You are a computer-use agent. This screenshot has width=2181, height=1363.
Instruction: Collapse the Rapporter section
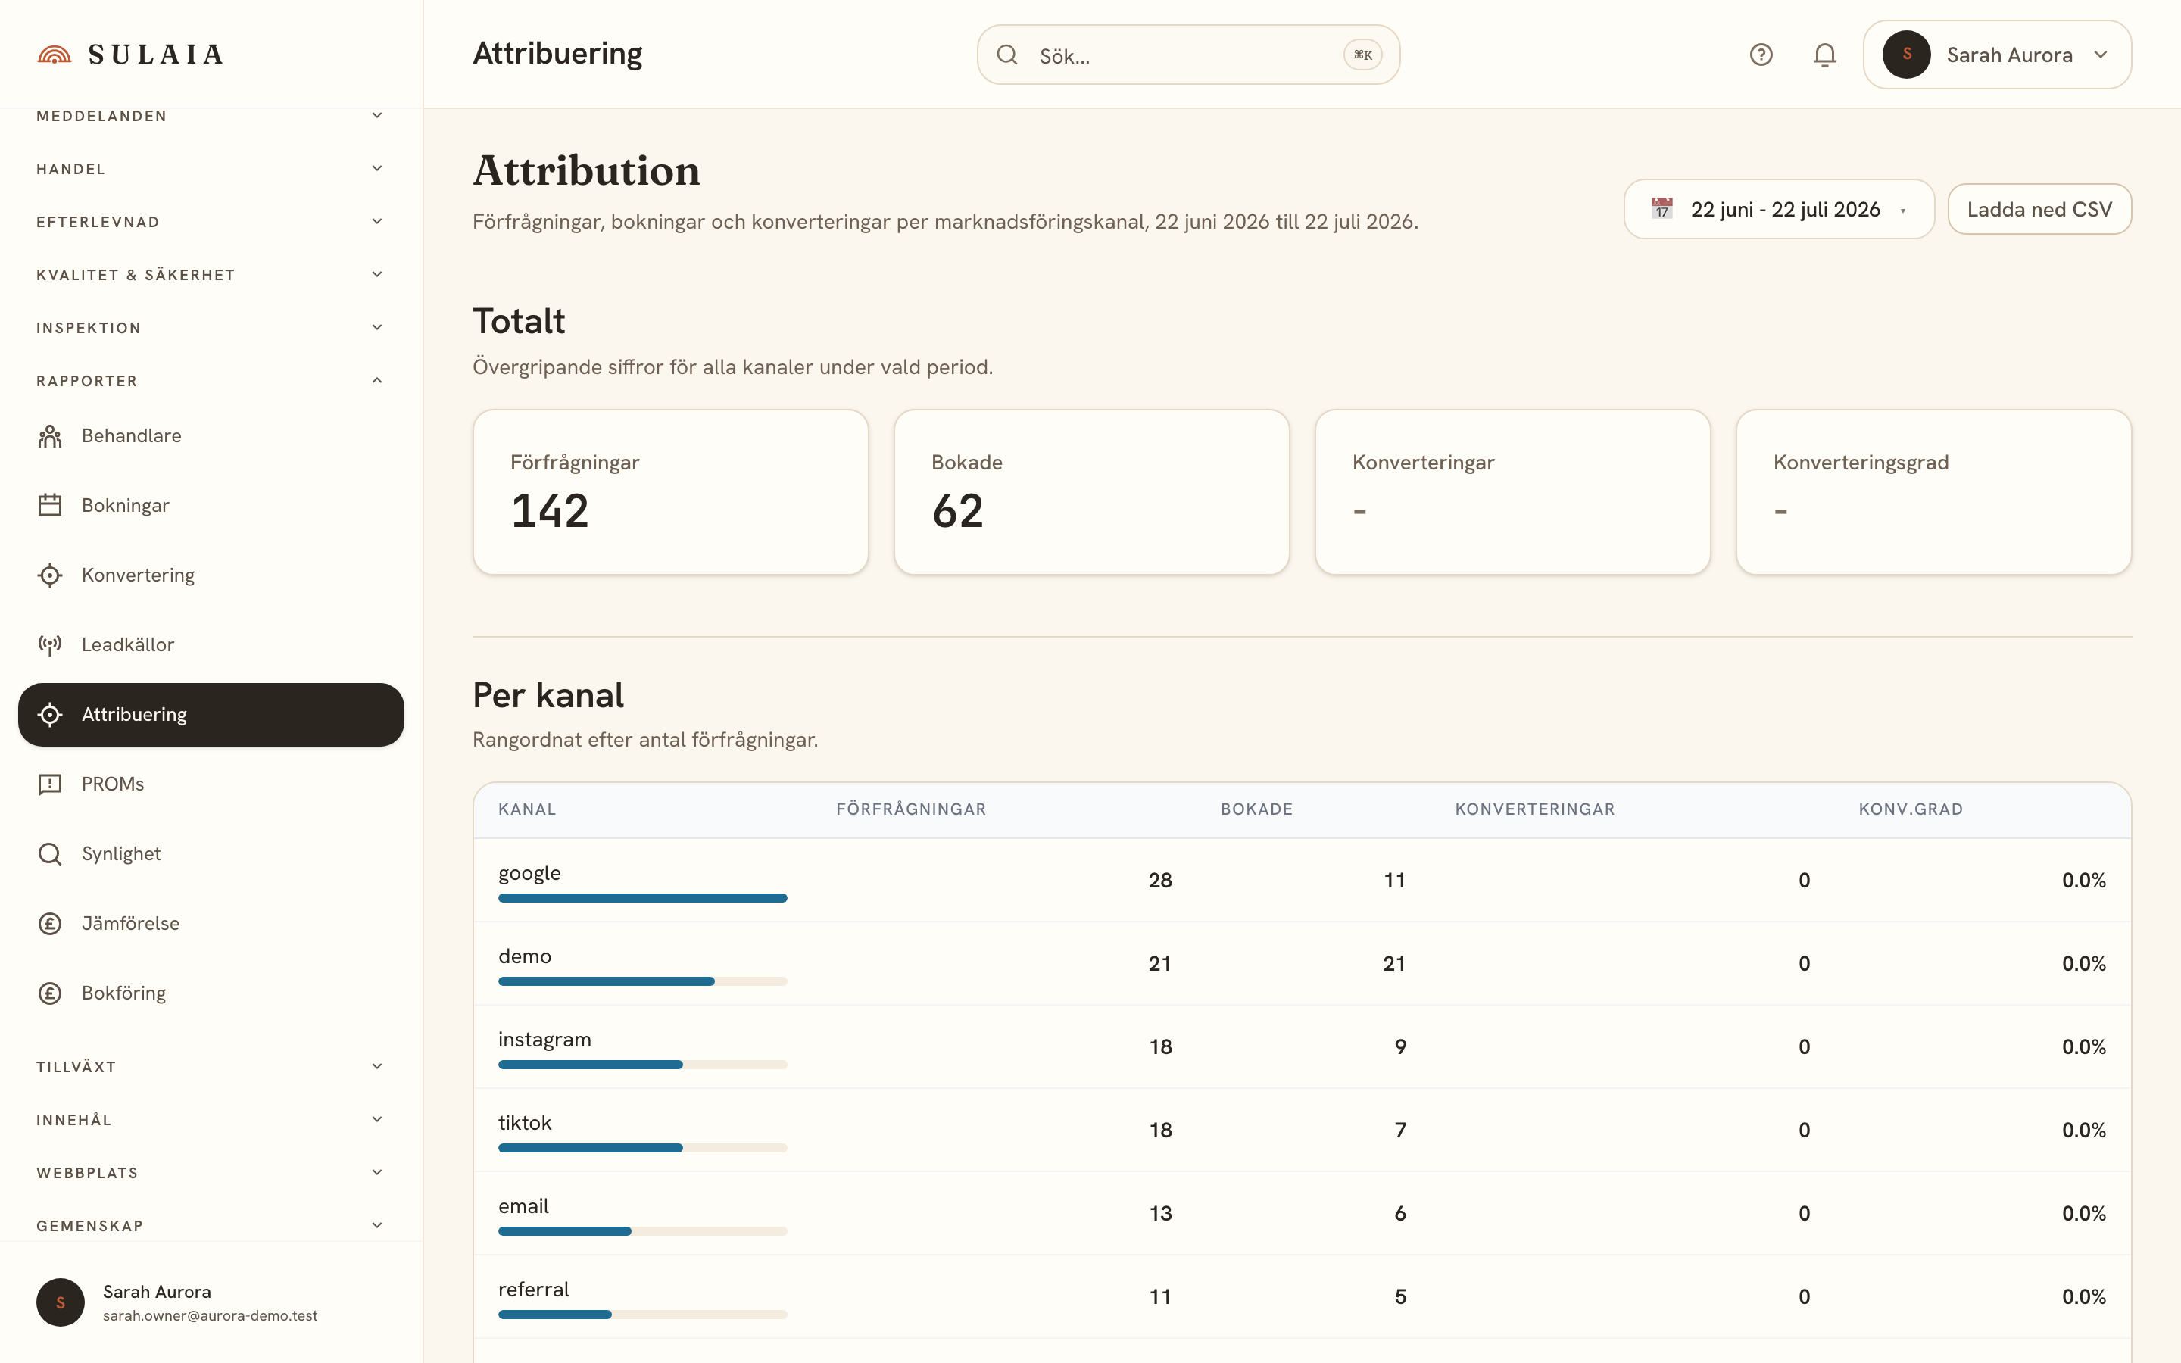(211, 382)
